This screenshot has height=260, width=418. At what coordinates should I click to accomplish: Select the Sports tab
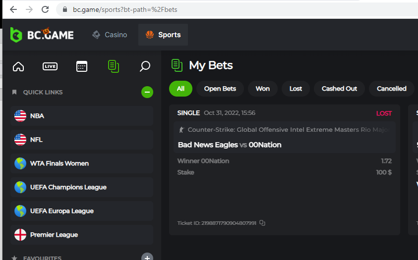163,35
